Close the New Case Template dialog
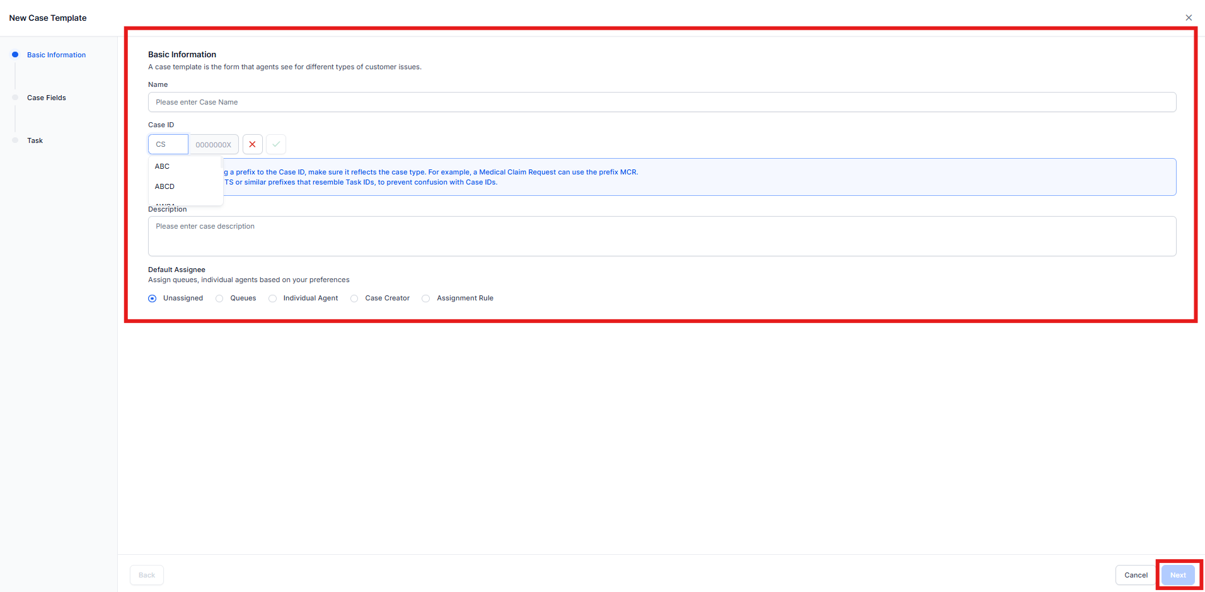This screenshot has width=1205, height=592. point(1189,18)
